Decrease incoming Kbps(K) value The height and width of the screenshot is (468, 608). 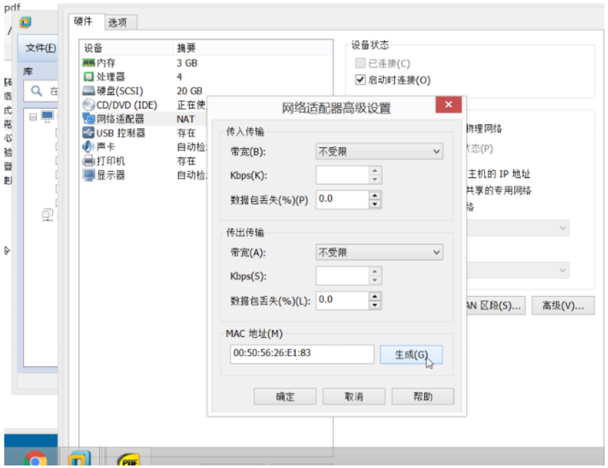pyautogui.click(x=375, y=180)
